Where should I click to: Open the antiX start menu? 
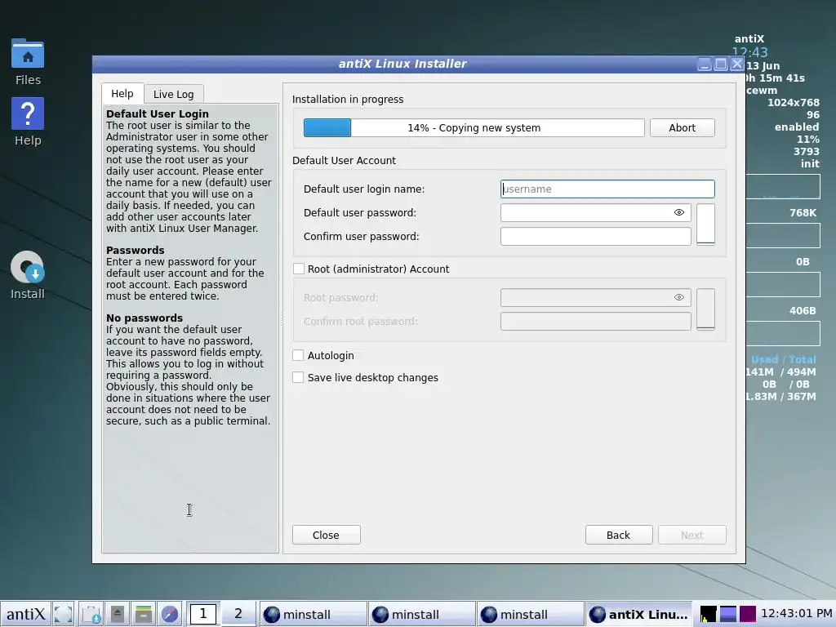[x=25, y=614]
